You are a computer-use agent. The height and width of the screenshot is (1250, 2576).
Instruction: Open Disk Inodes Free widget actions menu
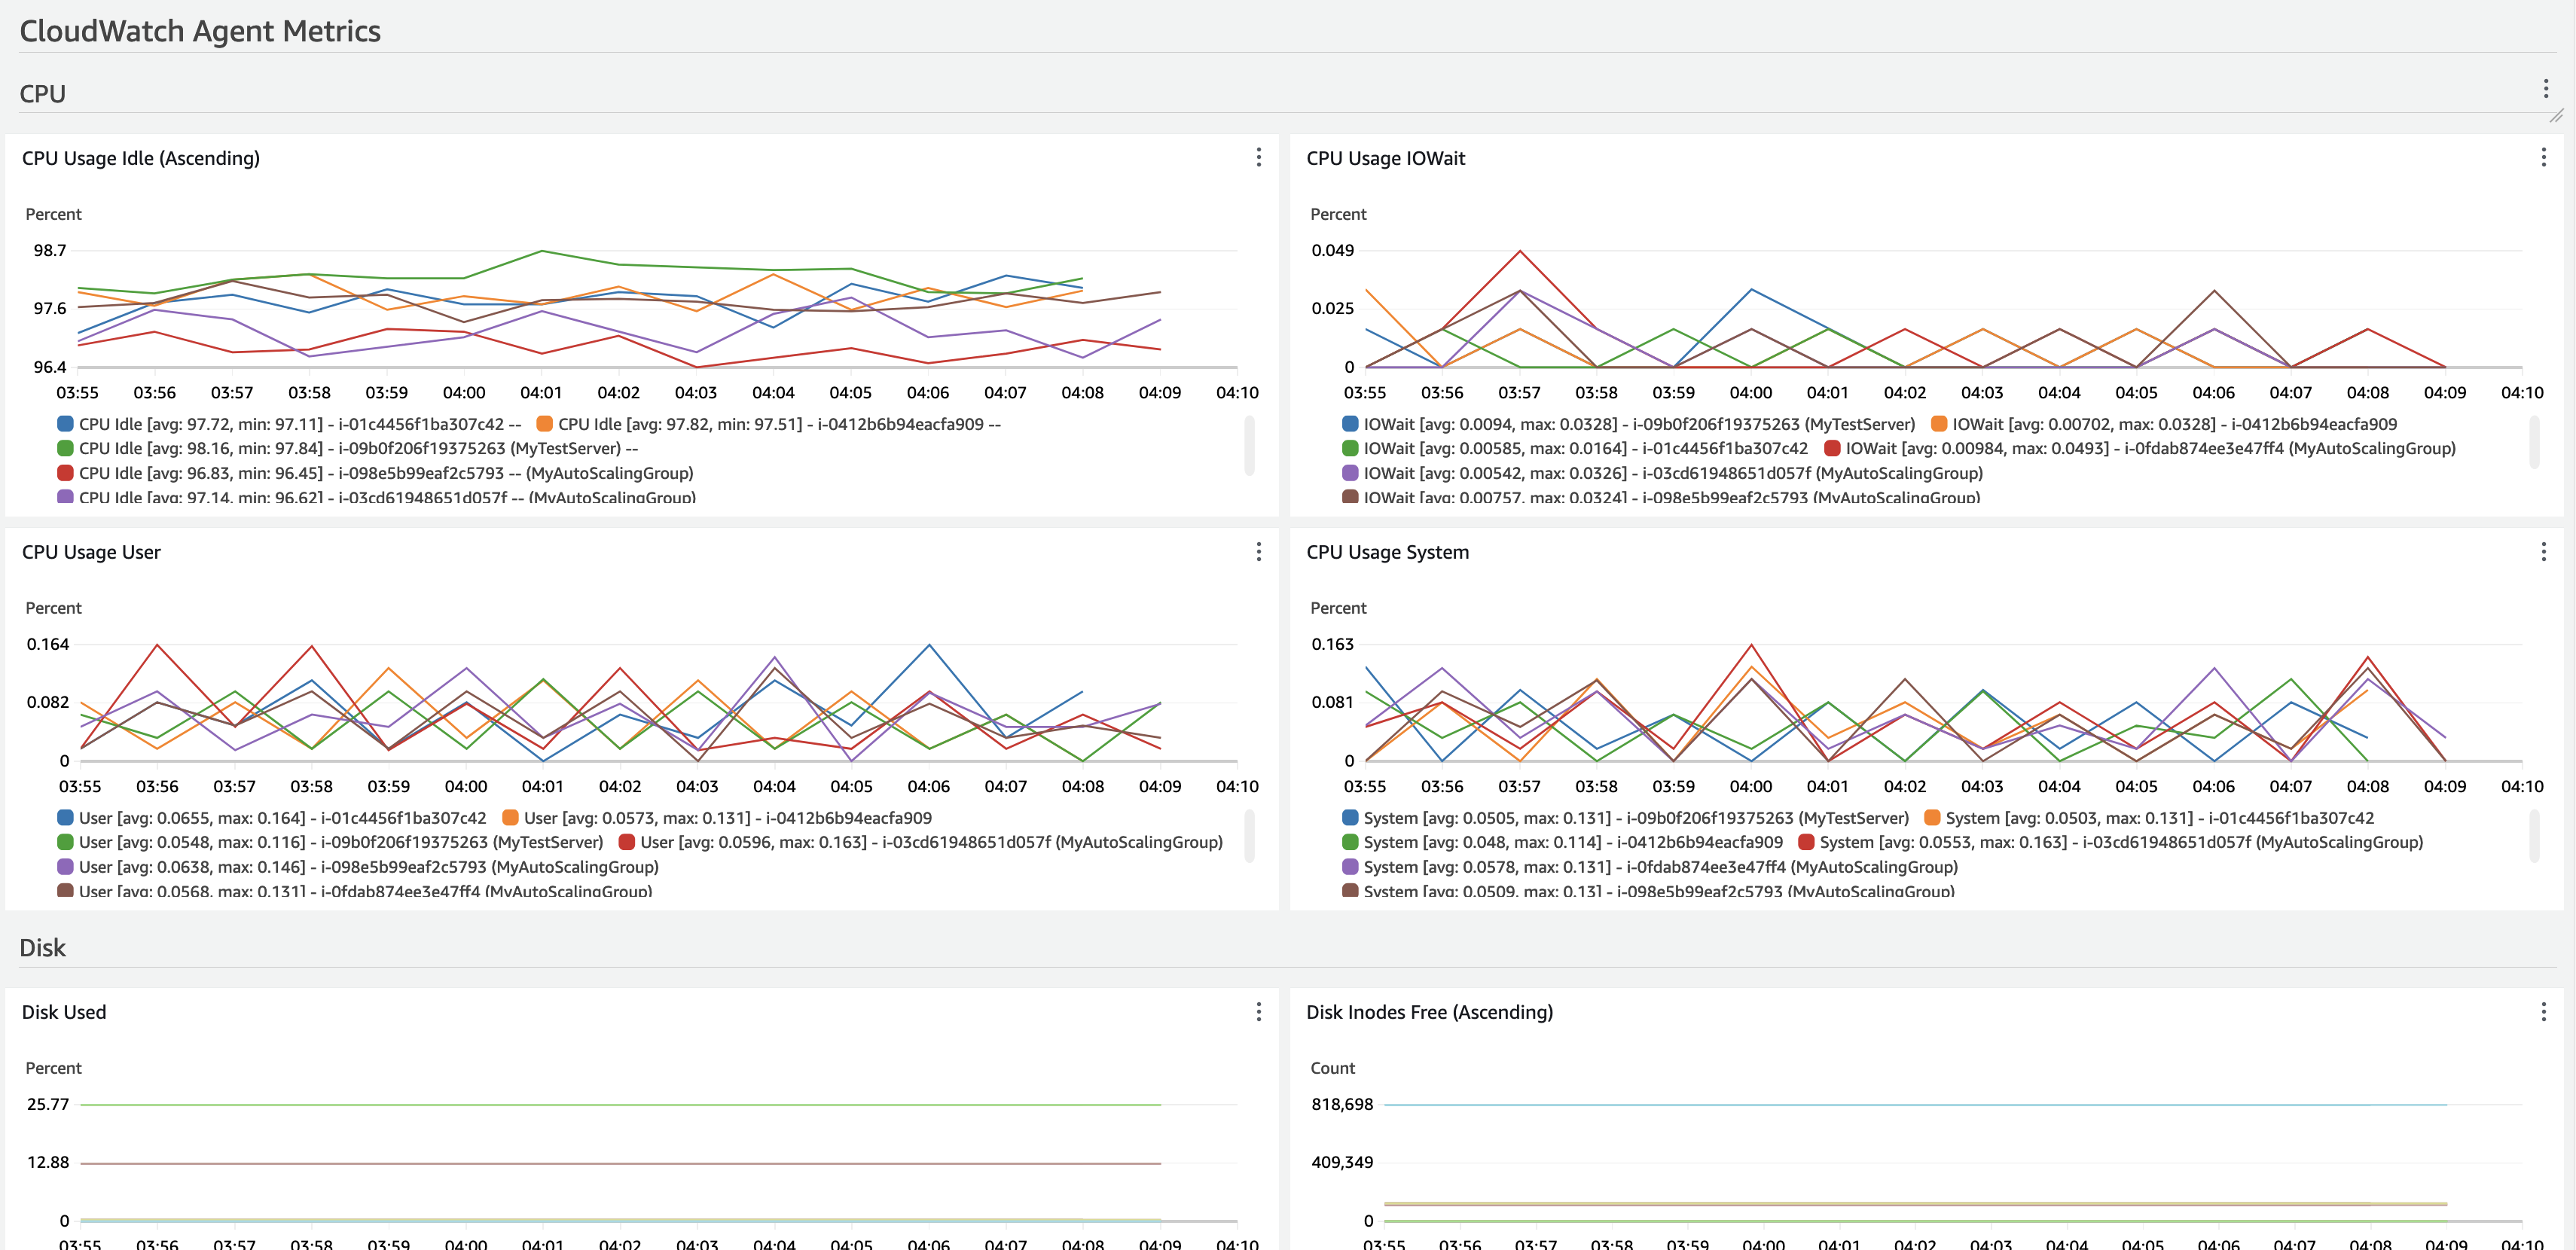coord(2543,1012)
